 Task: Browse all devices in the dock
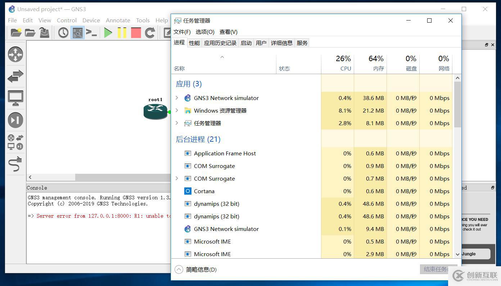tap(15, 142)
